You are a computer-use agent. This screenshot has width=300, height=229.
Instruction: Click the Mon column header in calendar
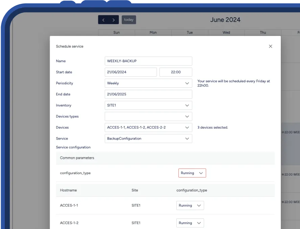[153, 33]
